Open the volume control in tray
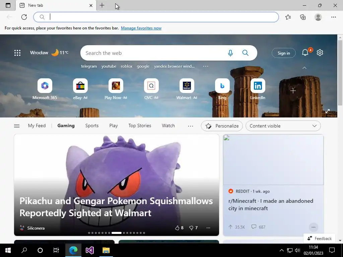This screenshot has width=343, height=257. tap(297, 250)
